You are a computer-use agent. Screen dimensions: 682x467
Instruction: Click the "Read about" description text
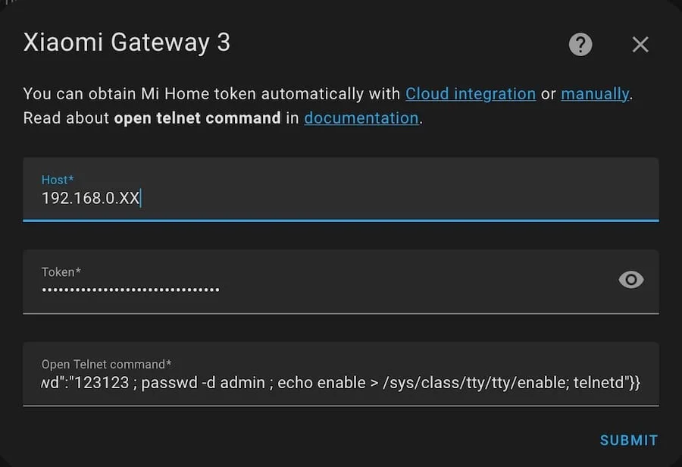(x=66, y=118)
